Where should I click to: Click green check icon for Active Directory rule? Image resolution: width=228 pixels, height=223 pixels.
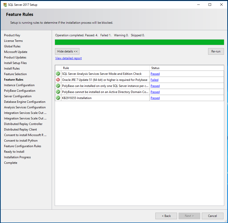[x=58, y=92]
